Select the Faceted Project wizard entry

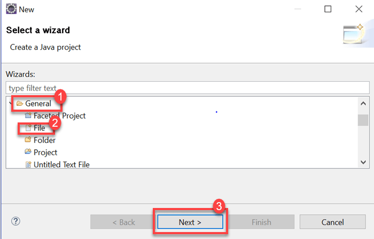tap(59, 115)
